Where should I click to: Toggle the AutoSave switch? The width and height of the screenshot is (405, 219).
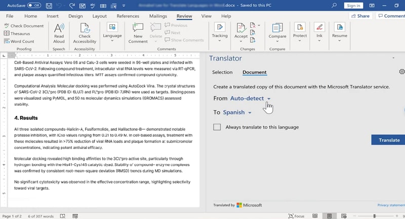coord(34,5)
